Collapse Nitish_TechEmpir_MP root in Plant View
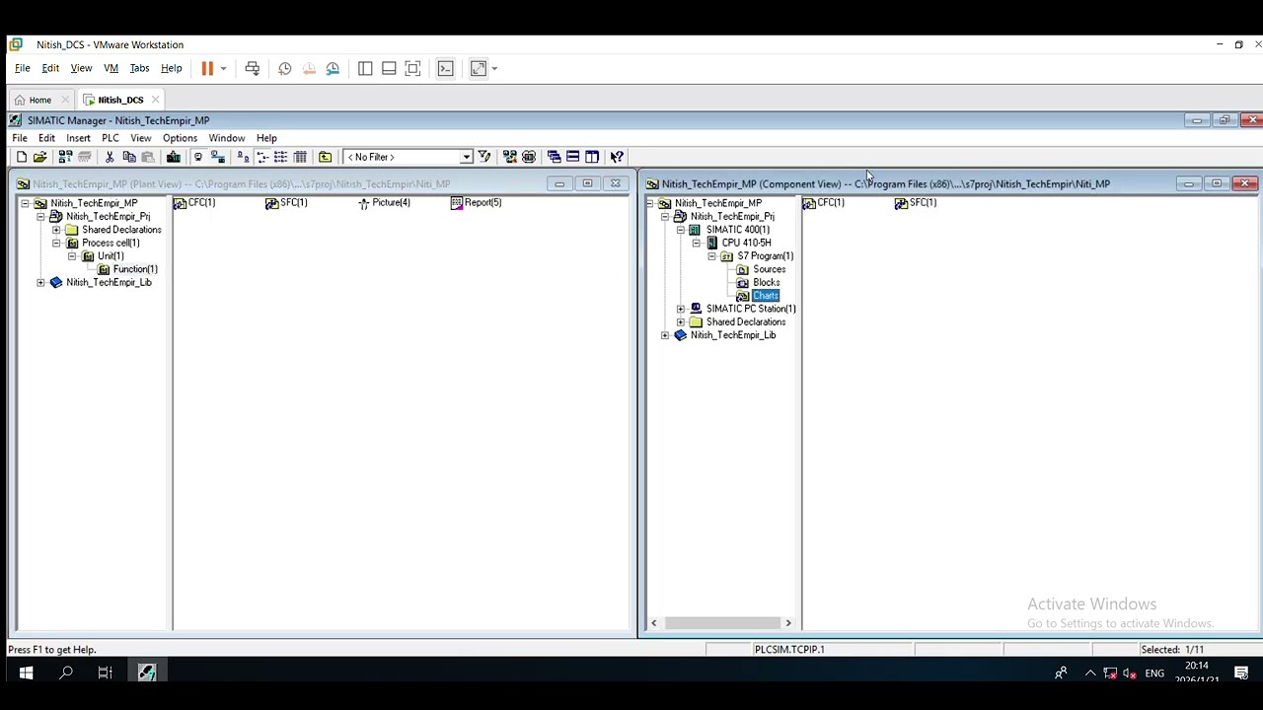The image size is (1263, 710). click(x=25, y=203)
